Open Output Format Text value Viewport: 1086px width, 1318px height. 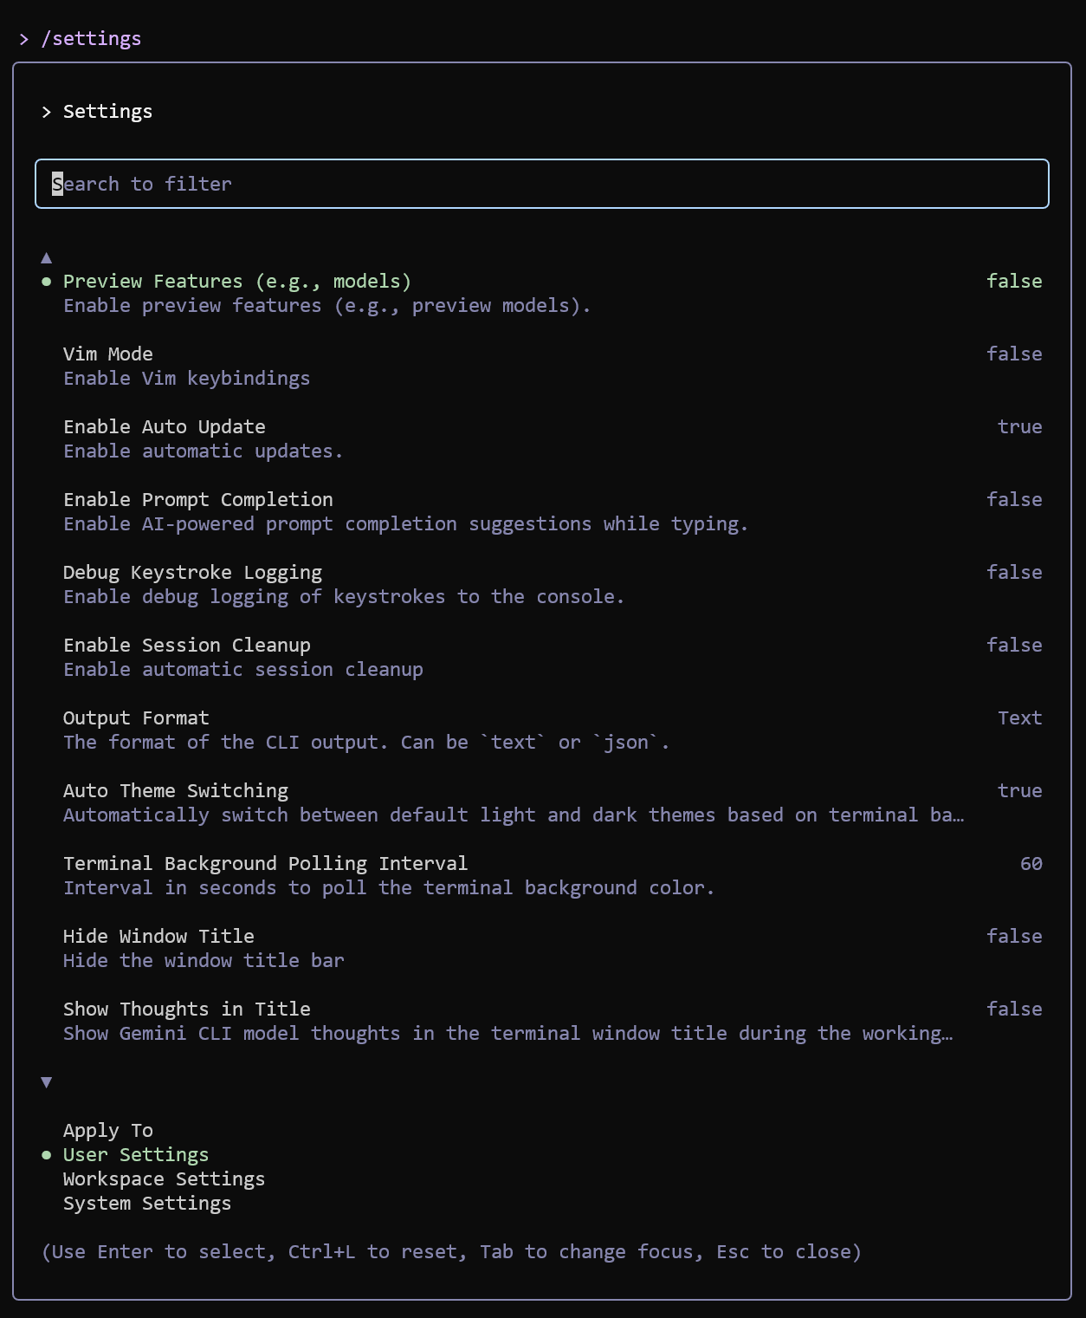pyautogui.click(x=1018, y=718)
